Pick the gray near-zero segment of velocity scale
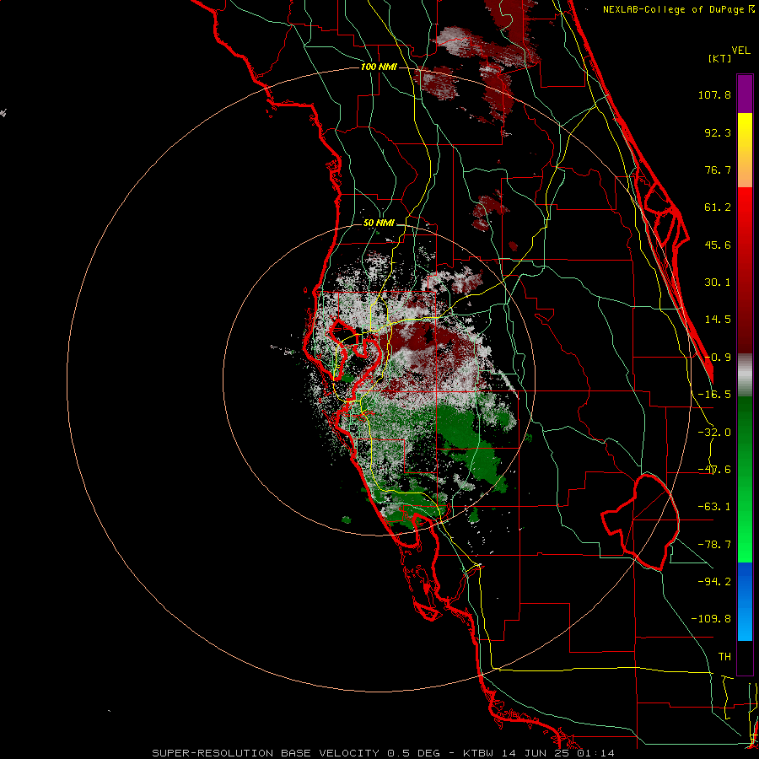The height and width of the screenshot is (759, 759). coord(745,374)
